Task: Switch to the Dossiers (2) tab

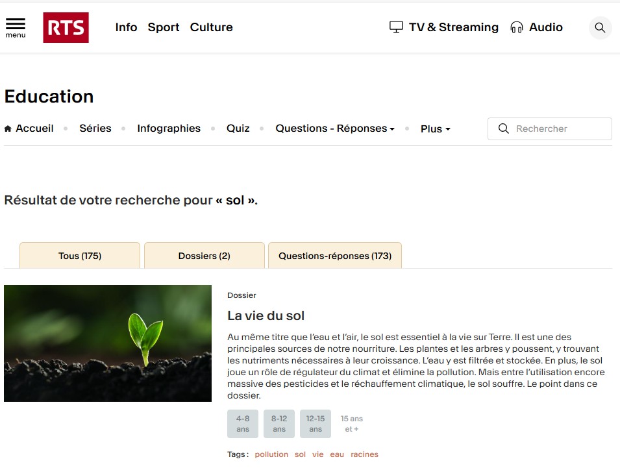Action: click(204, 256)
